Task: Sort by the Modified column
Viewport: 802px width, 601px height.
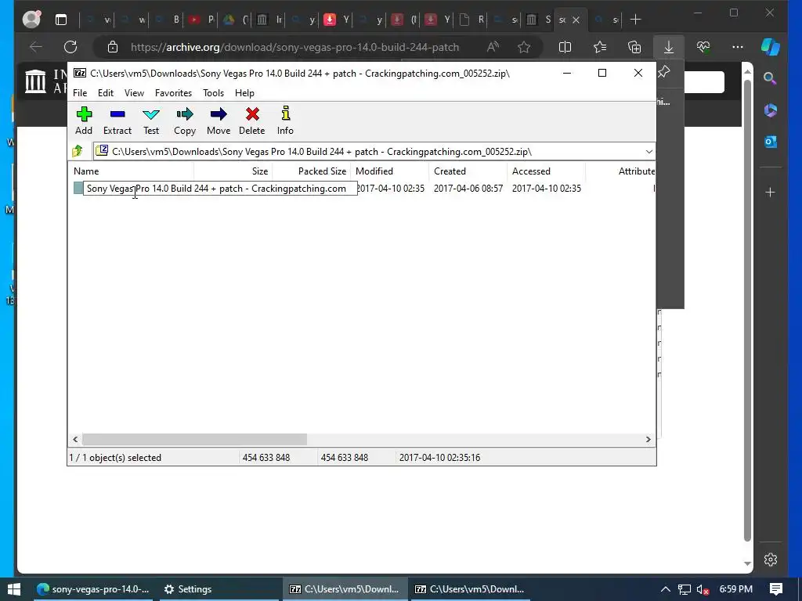Action: 389,171
